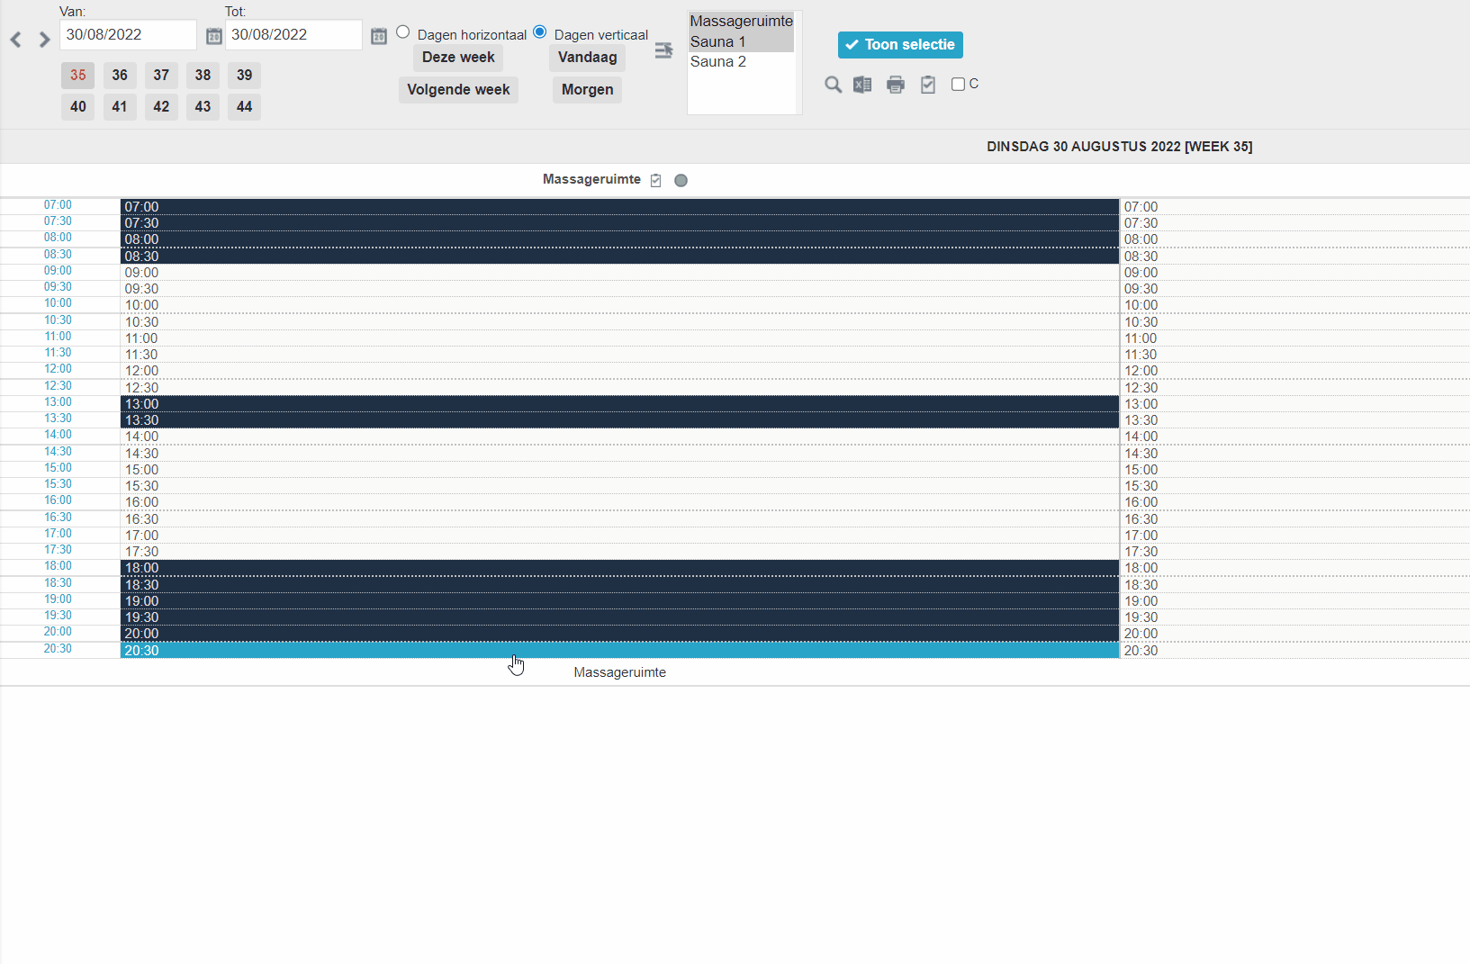Click the 09:00 free time slot

[619, 273]
